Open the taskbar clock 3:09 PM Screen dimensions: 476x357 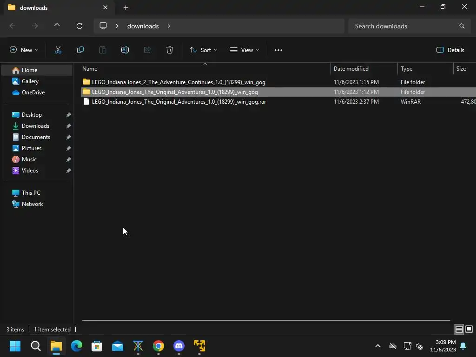click(443, 346)
